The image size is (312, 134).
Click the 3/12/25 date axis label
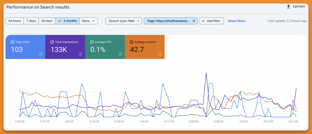point(169,121)
